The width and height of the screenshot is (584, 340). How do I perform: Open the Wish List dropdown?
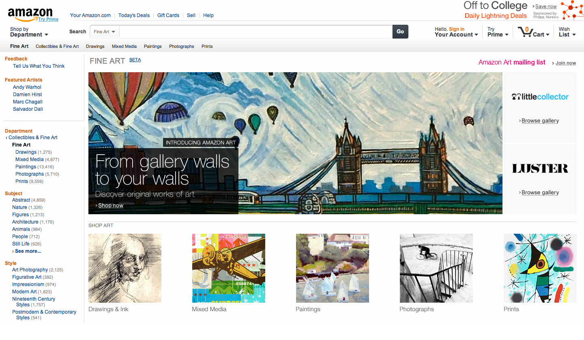coord(567,32)
